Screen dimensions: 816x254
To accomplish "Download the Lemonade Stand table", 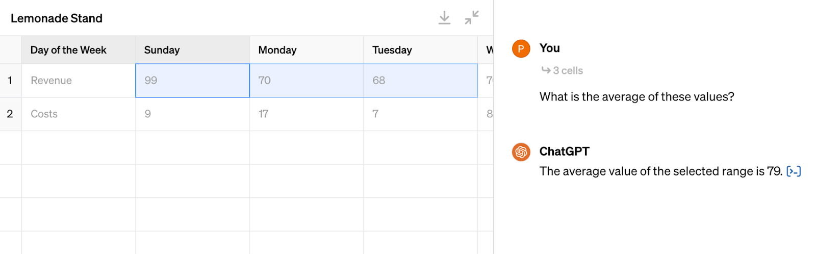I will (444, 18).
